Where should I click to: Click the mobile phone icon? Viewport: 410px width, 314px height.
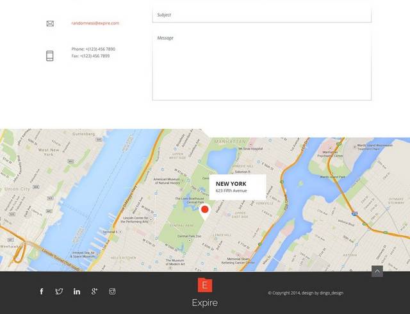[50, 56]
